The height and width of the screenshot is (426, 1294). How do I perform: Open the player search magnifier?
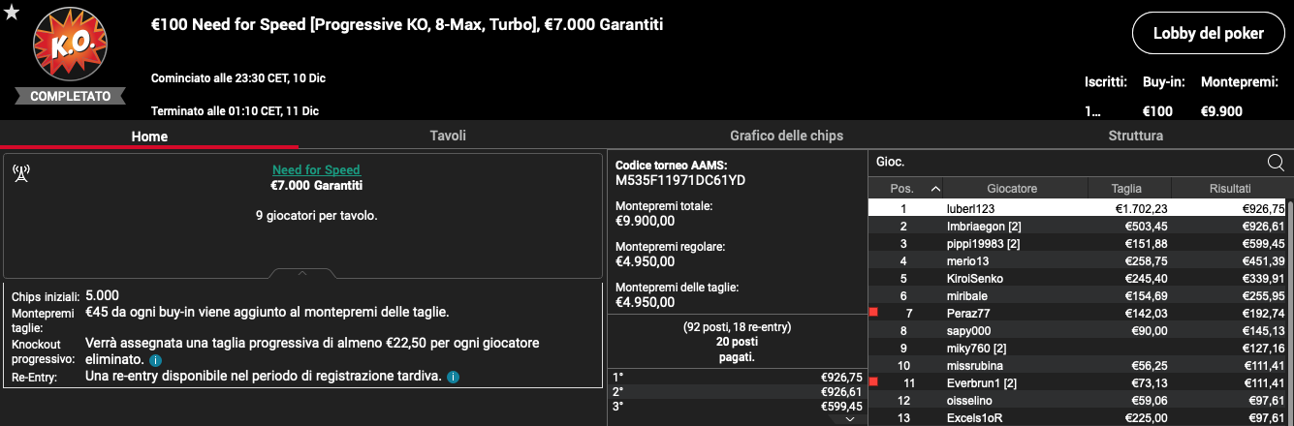[x=1276, y=163]
